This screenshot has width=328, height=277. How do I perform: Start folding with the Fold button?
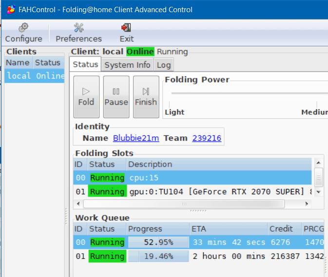coord(86,97)
